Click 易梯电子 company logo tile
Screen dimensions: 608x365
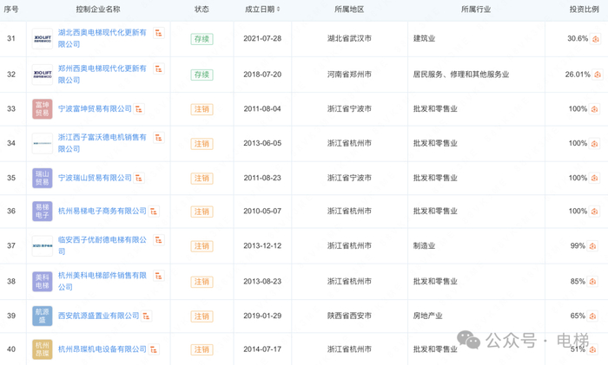[43, 212]
